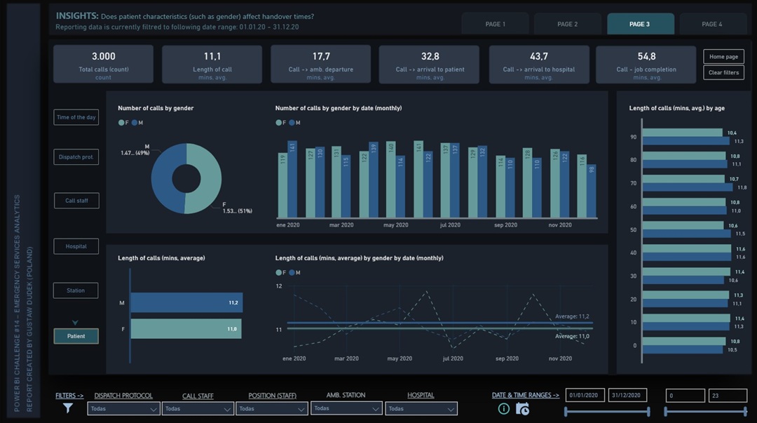Click the filter funnel icon
This screenshot has width=757, height=423.
coord(68,408)
